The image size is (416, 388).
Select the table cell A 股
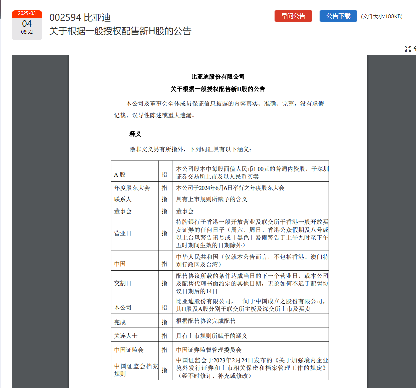(x=135, y=171)
